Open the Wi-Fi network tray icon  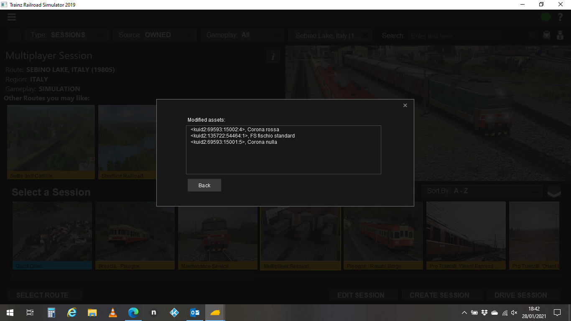(x=505, y=313)
